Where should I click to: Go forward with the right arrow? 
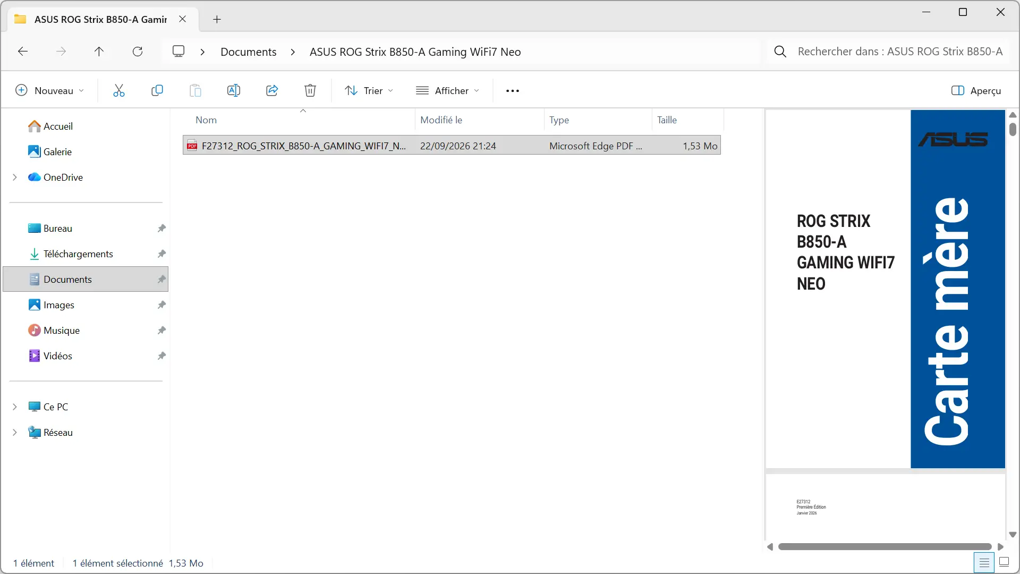click(61, 52)
